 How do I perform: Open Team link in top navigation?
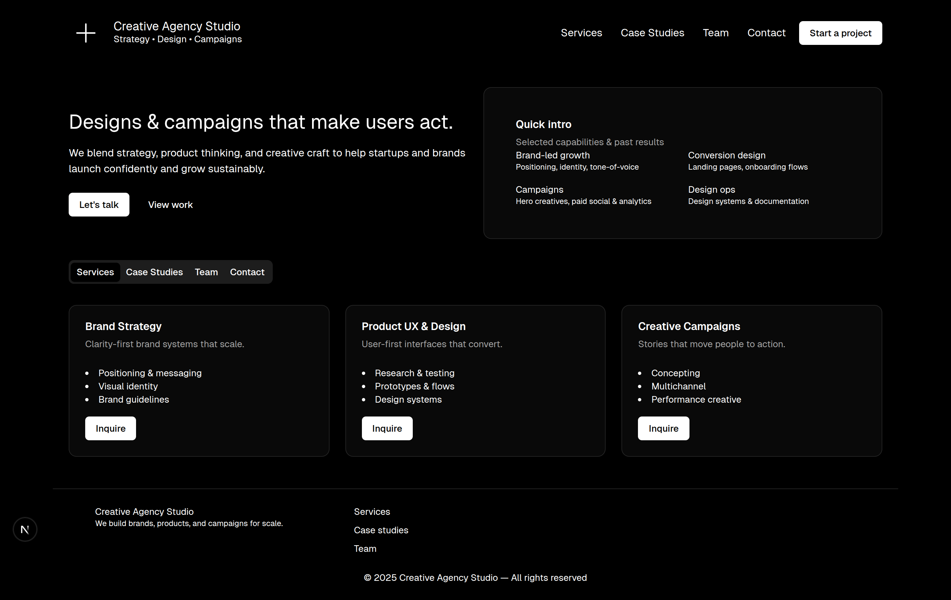tap(715, 33)
